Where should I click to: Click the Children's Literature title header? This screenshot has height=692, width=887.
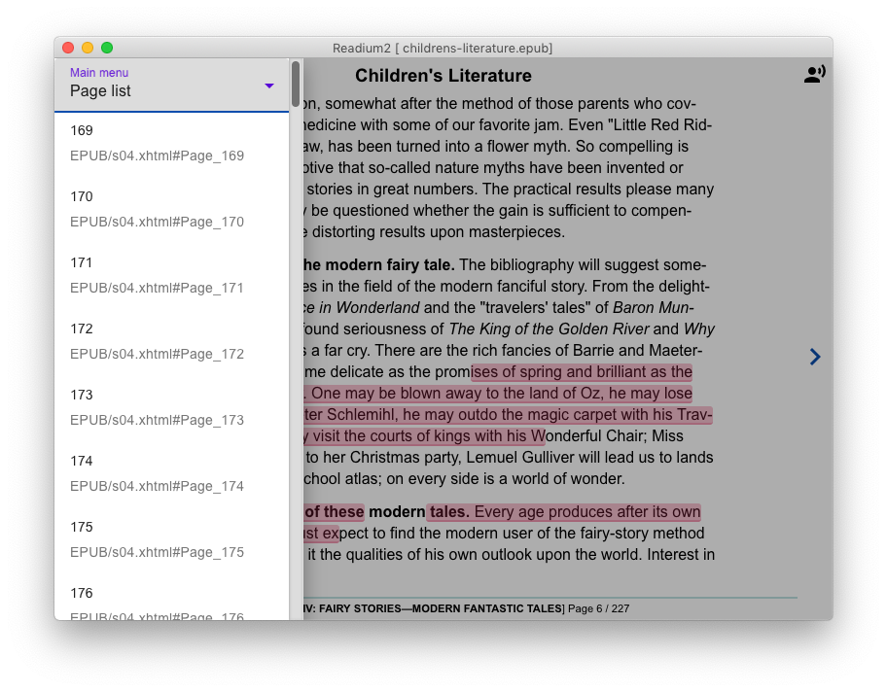point(443,75)
